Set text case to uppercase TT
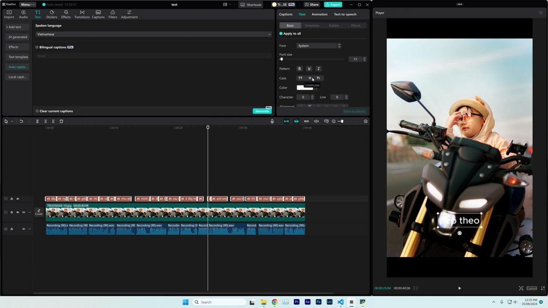548x308 pixels. point(300,78)
